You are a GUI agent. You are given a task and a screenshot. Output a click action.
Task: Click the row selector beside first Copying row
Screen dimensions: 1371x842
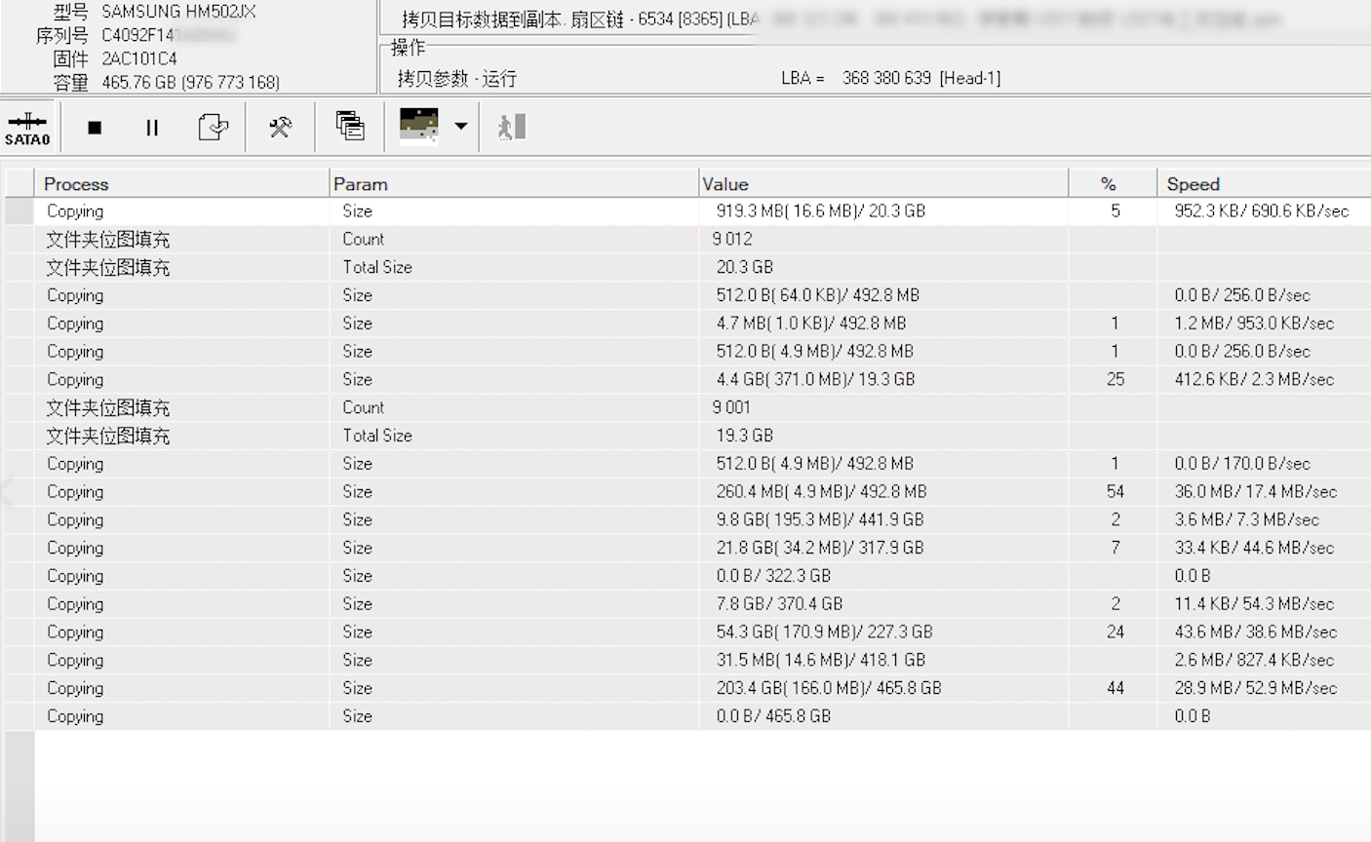(20, 211)
